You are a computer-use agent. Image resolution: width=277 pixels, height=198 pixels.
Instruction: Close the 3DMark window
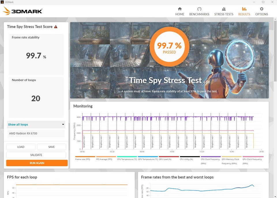pos(272,2)
